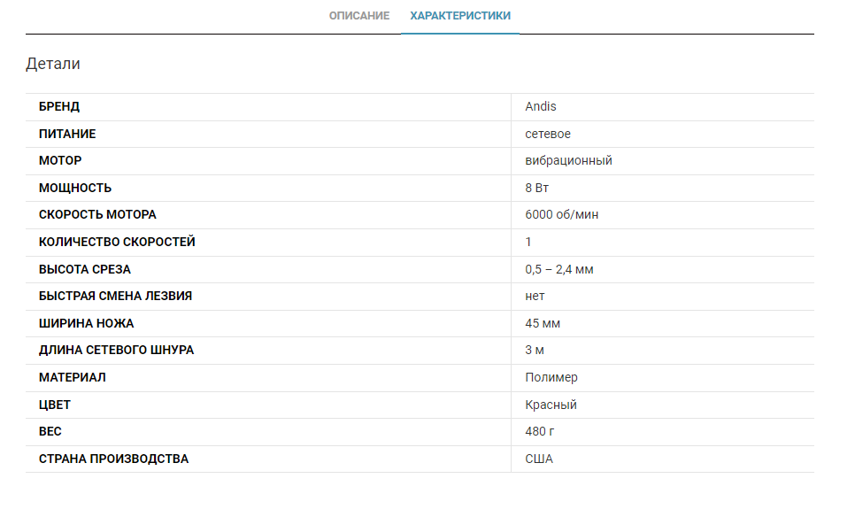Switch to the ОПИСАНИЕ tab
The width and height of the screenshot is (855, 517).
pyautogui.click(x=359, y=16)
